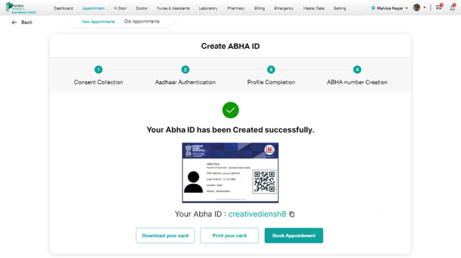The image size is (461, 258).
Task: Click the back arrow icon
Action: click(14, 22)
